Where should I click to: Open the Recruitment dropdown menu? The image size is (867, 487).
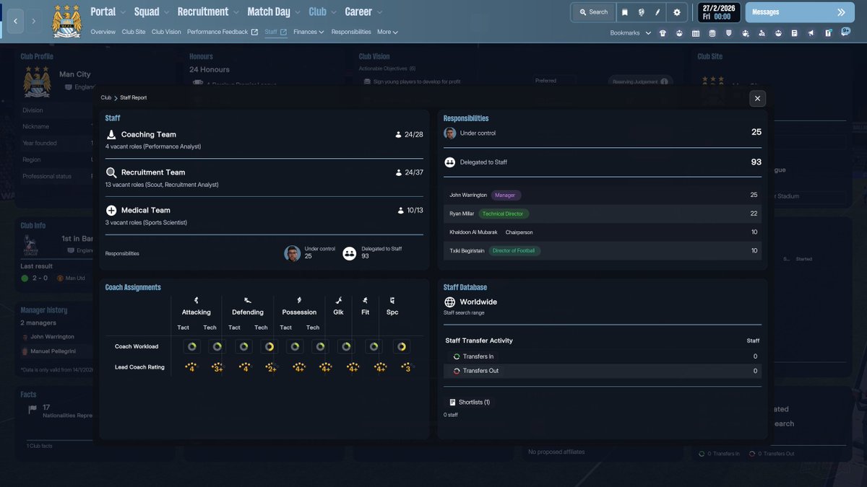point(209,12)
